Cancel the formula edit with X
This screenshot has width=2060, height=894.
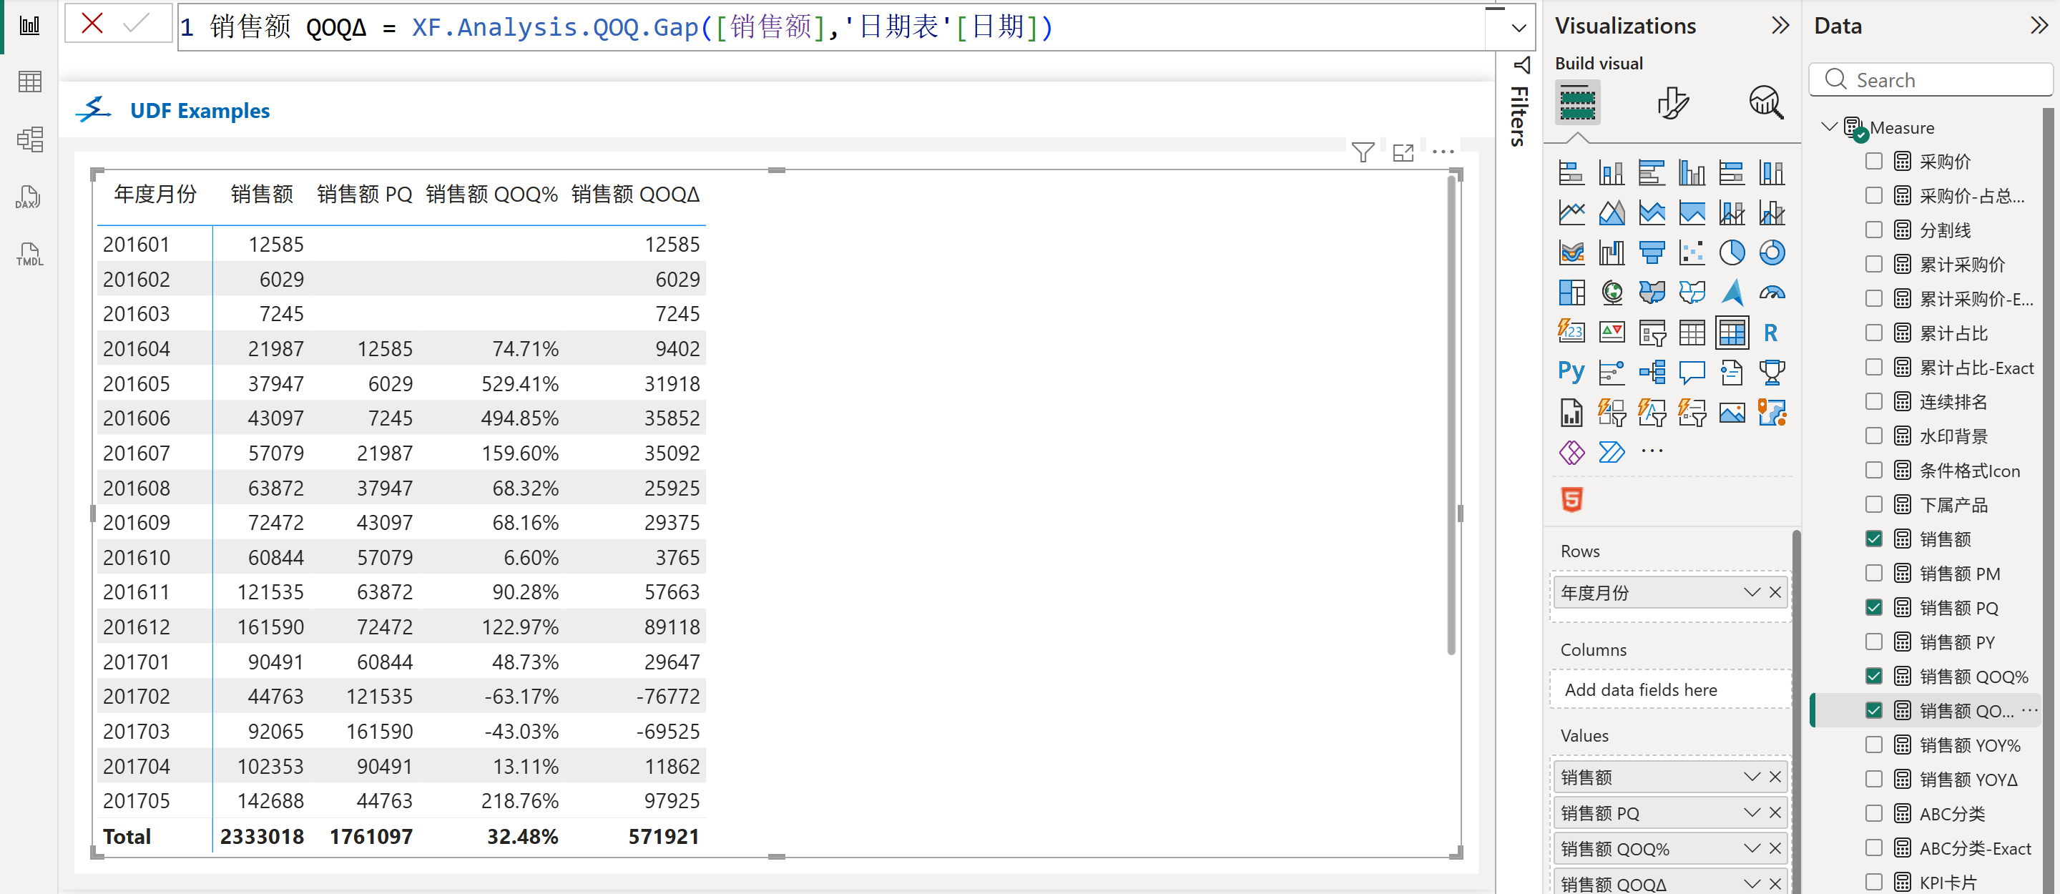tap(93, 24)
